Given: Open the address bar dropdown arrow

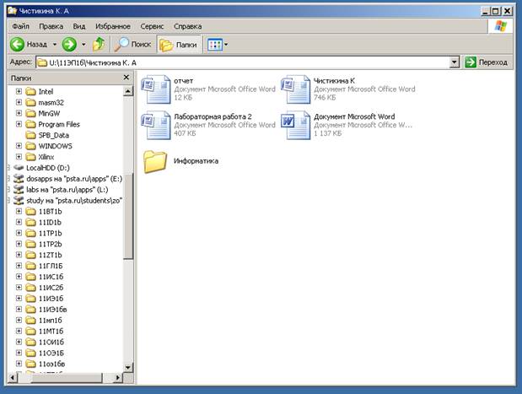Looking at the screenshot, I should click(x=455, y=62).
